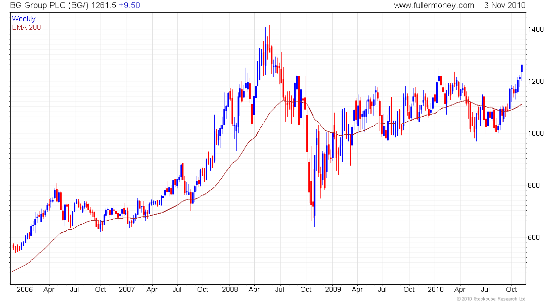Click the last price value 1261.5
556x303 pixels.
[104, 6]
